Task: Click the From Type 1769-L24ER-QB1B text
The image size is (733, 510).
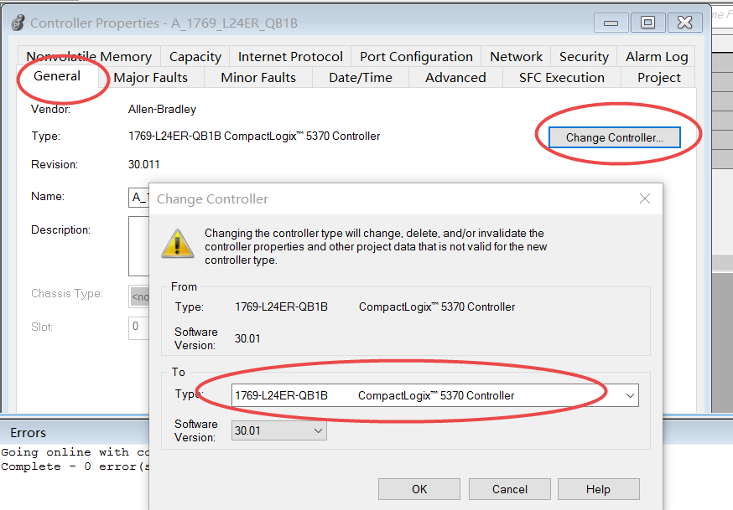Action: [x=282, y=307]
